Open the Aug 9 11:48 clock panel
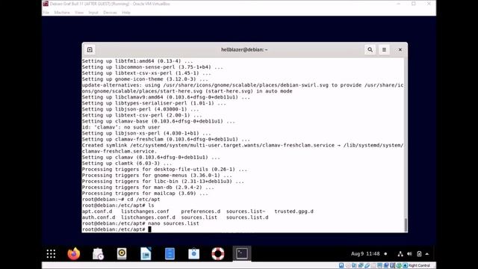The height and width of the screenshot is (269, 478). 365,254
